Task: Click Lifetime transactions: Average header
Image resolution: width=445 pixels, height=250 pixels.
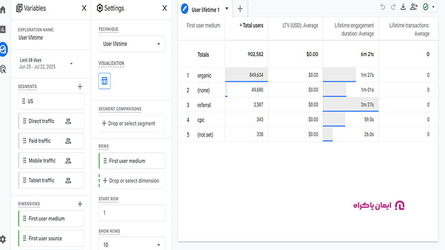Action: pos(409,29)
